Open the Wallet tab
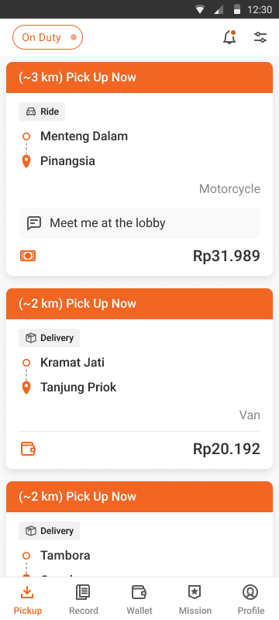Screen dimensions: 279x620 (x=139, y=599)
